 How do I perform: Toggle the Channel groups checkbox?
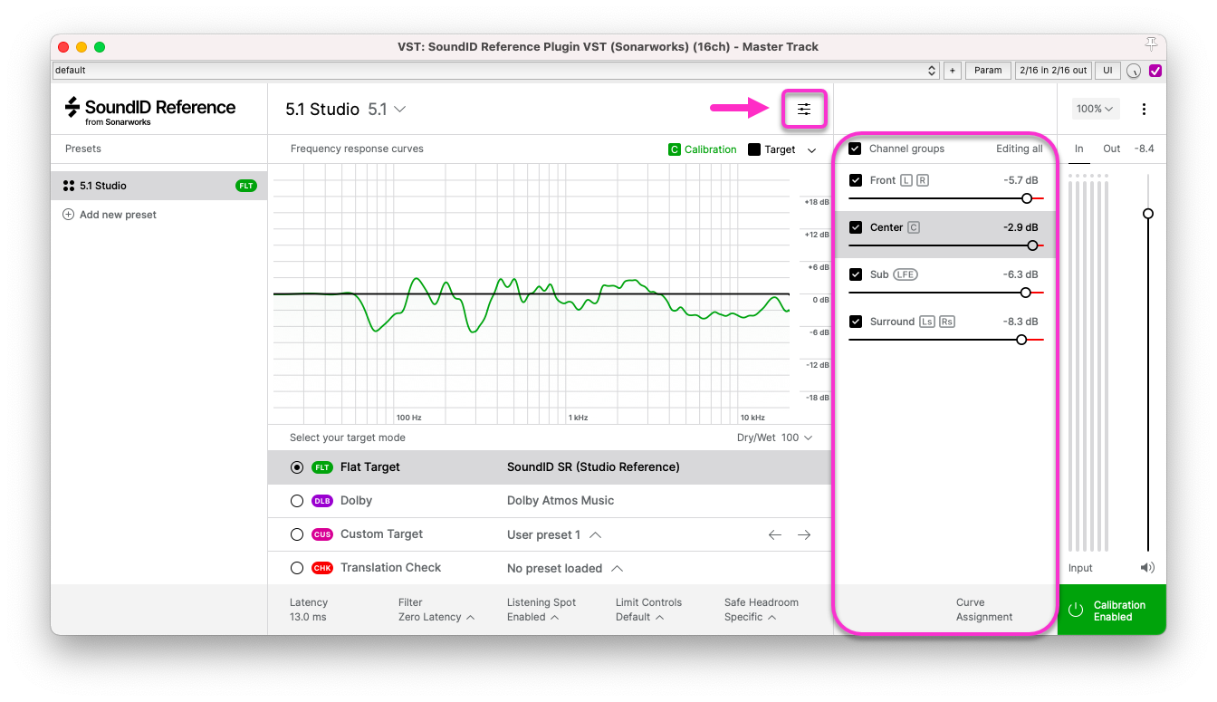(855, 149)
